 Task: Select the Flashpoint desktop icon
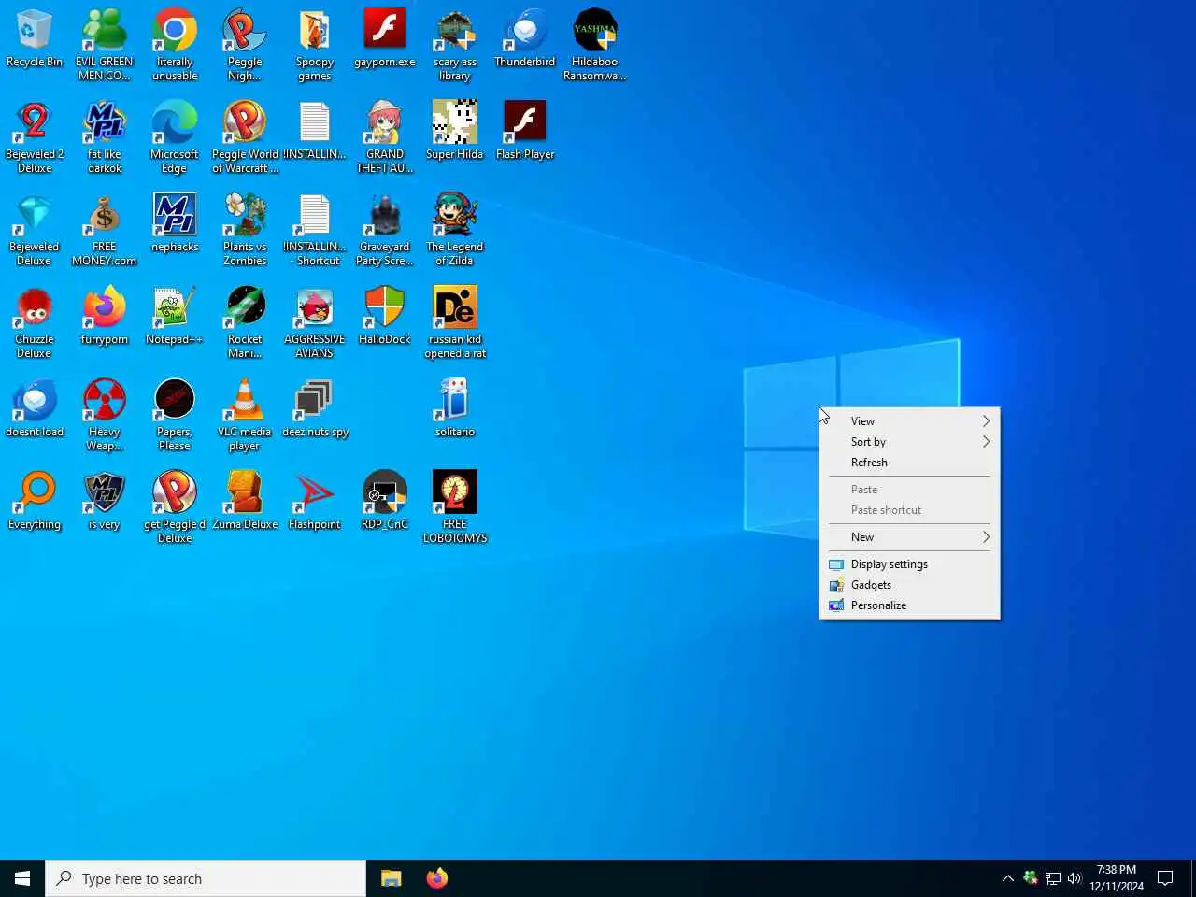pos(315,502)
